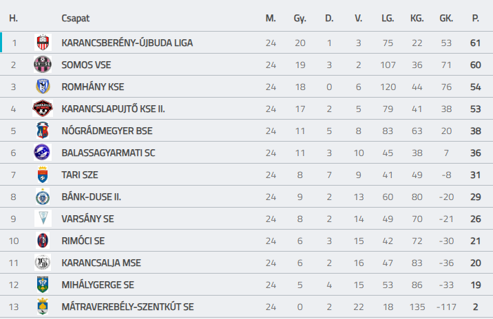The height and width of the screenshot is (319, 493).
Task: Click the Somos VSE team logo
Action: click(x=43, y=65)
